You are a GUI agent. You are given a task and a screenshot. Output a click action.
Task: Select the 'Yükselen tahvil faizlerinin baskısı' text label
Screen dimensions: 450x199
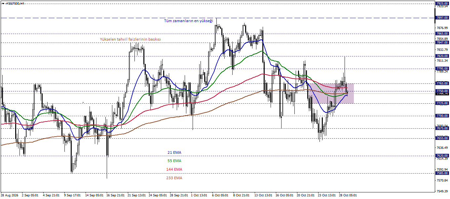tap(131, 39)
